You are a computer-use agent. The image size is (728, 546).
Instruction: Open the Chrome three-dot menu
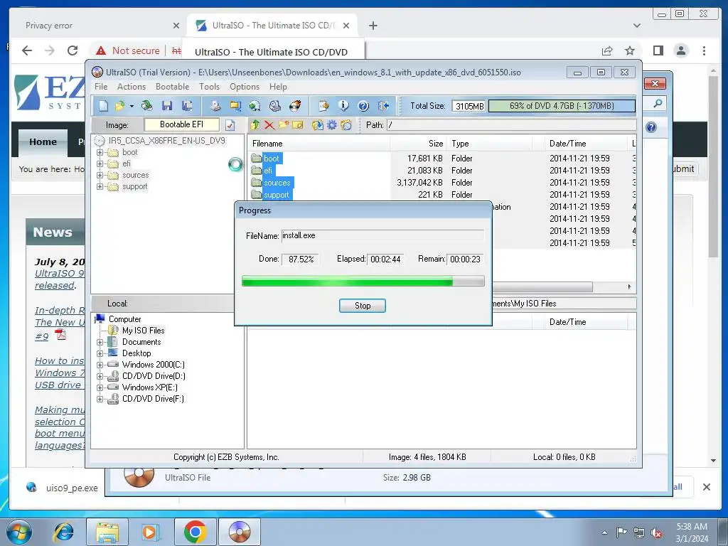[x=705, y=50]
